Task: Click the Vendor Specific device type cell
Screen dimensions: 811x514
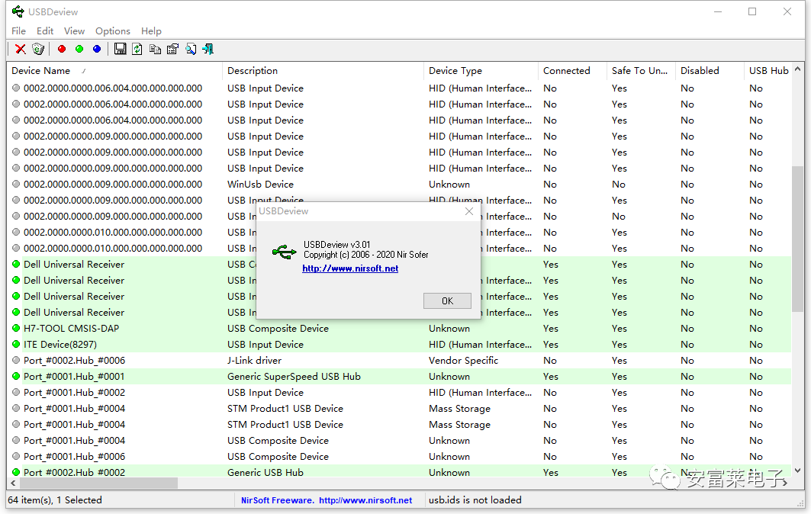Action: tap(463, 361)
